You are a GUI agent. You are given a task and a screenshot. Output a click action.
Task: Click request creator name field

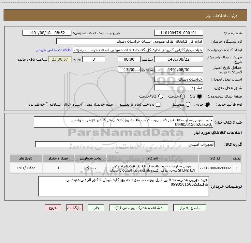pos(138,50)
